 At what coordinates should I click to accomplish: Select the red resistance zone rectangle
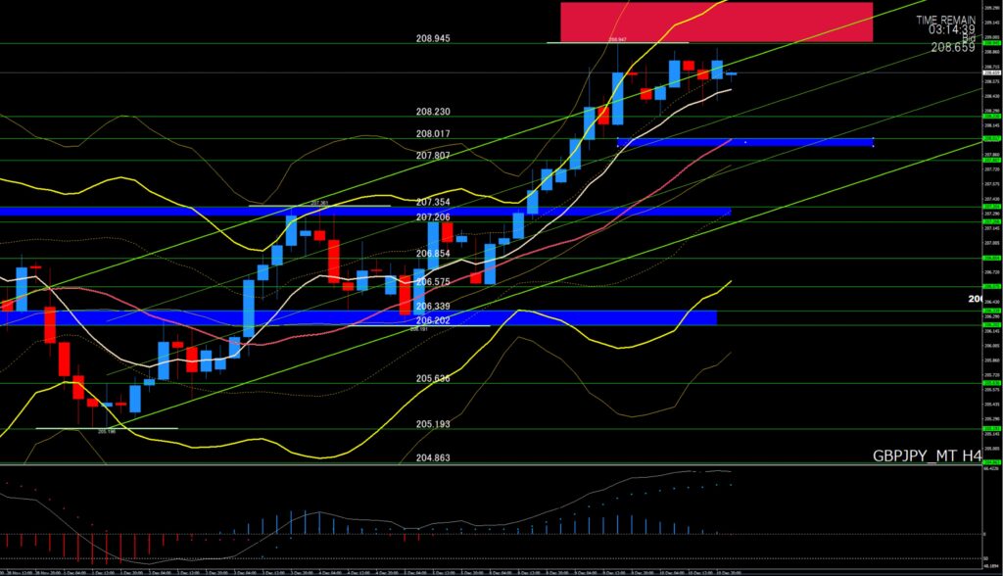click(x=716, y=22)
